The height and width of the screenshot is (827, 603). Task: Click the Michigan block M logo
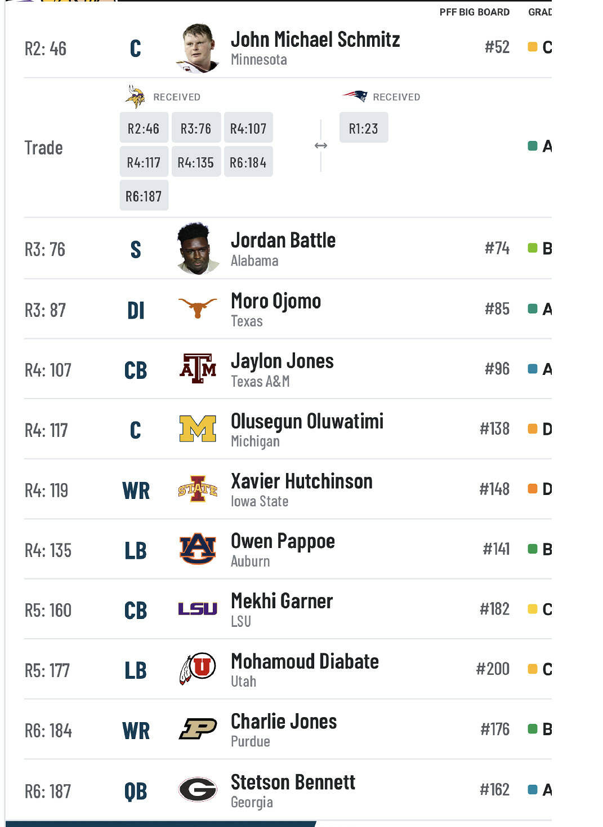tap(198, 429)
